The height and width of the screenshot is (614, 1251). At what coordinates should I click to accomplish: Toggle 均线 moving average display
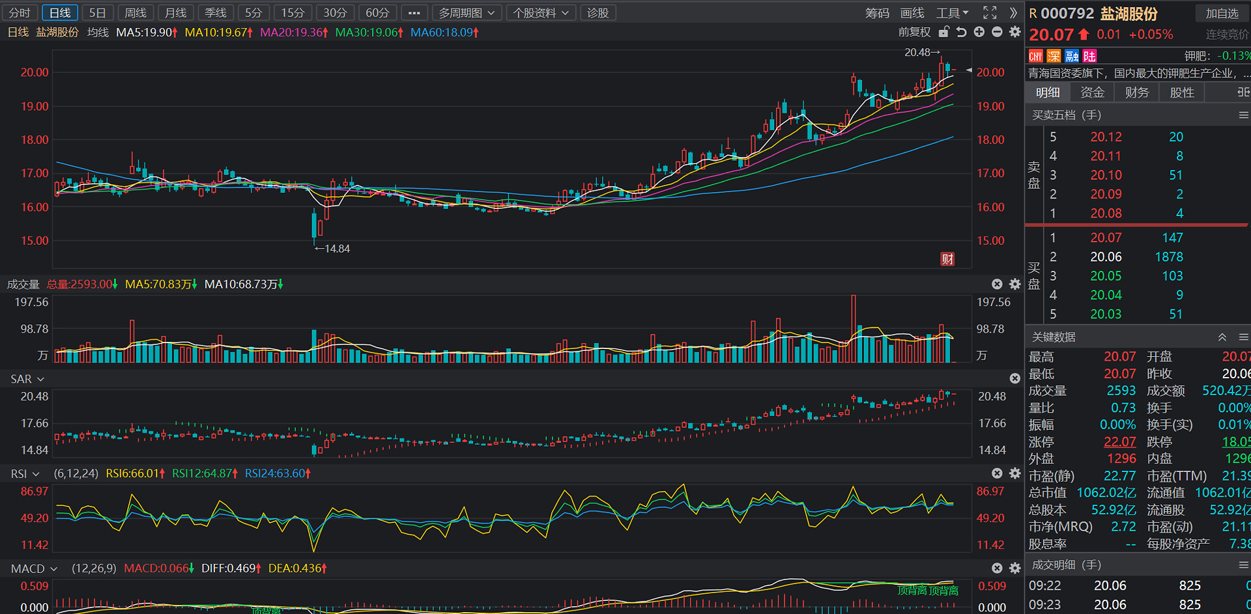point(98,32)
